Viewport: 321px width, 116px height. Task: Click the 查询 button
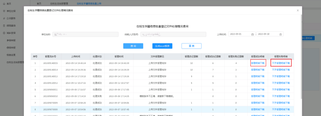(133, 46)
